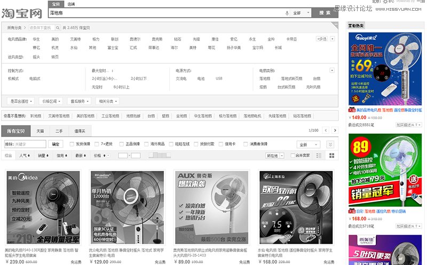This screenshot has height=265, width=427.
Task: Toggle the 合并卖家 checkbox
Action: point(292,155)
